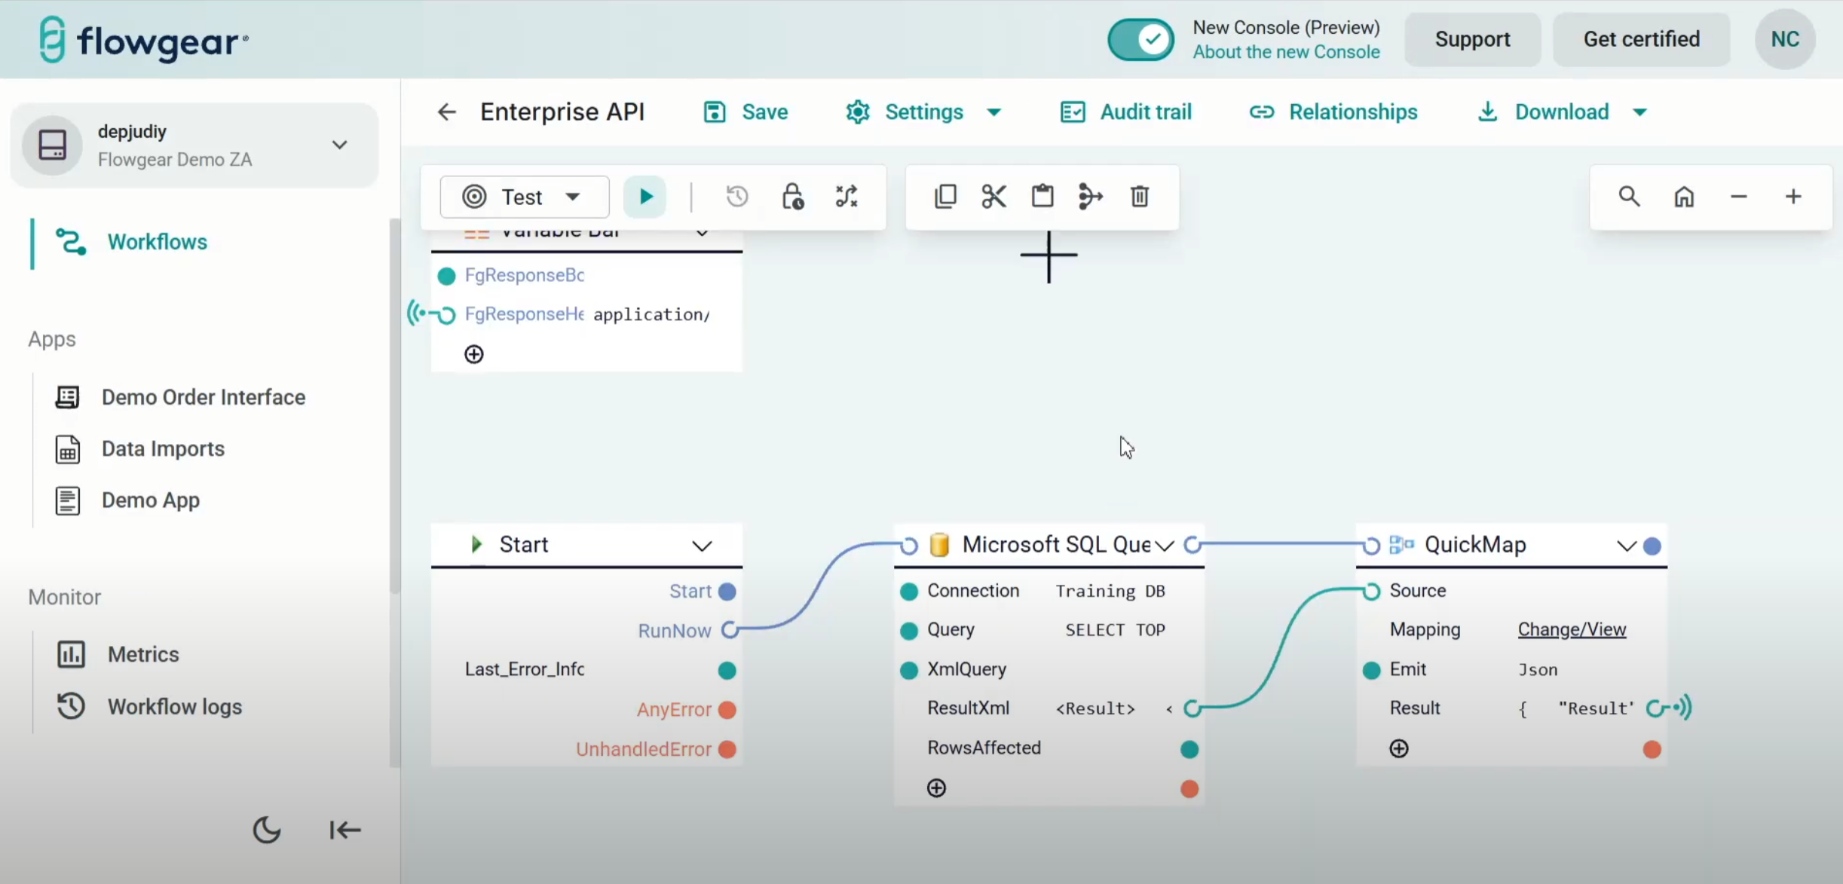Add property to QuickMap node
The width and height of the screenshot is (1843, 884).
point(1399,748)
